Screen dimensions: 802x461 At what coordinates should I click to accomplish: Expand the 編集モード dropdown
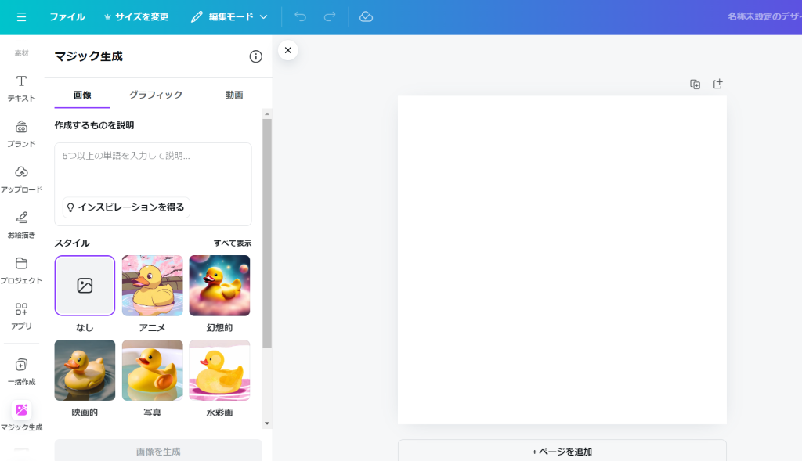(x=229, y=16)
